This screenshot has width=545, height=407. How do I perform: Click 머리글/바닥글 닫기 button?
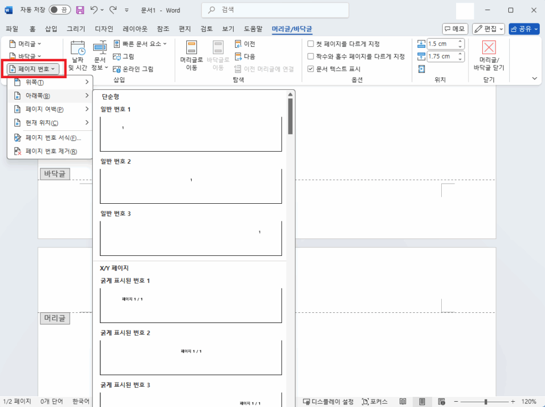[488, 55]
